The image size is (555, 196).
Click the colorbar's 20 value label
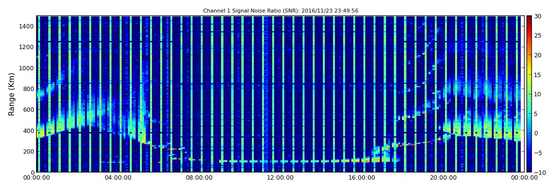click(538, 55)
